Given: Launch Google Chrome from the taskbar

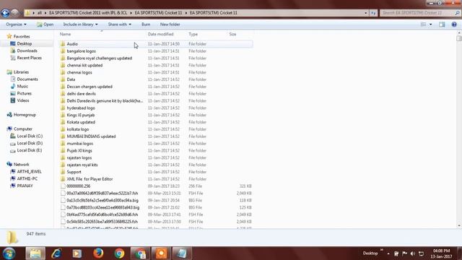Looking at the screenshot, I should point(119,253).
